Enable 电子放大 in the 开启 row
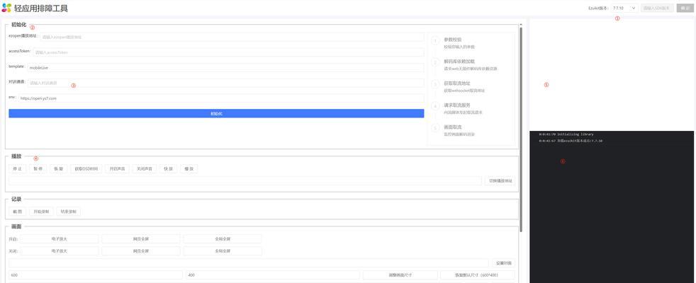The image size is (696, 283). pos(59,238)
